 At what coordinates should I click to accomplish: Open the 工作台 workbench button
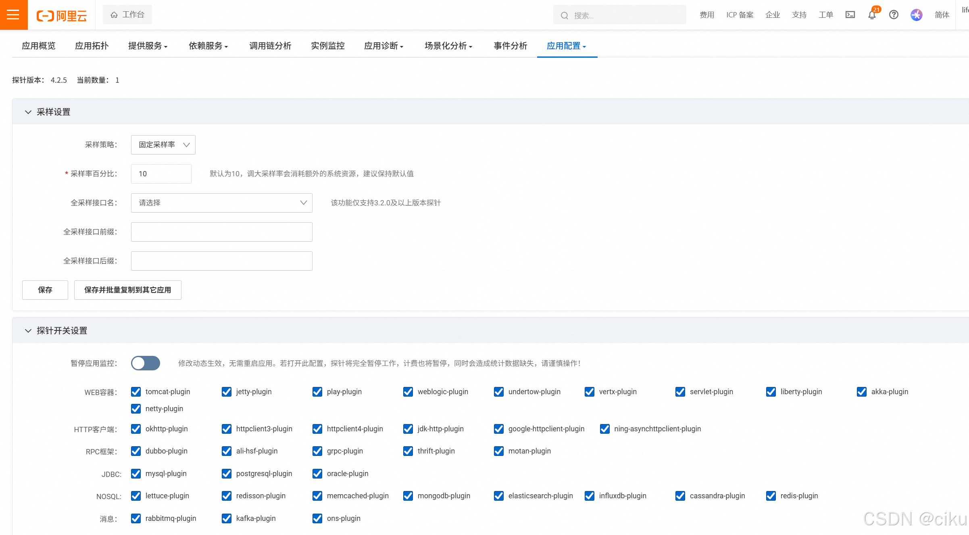pos(127,15)
